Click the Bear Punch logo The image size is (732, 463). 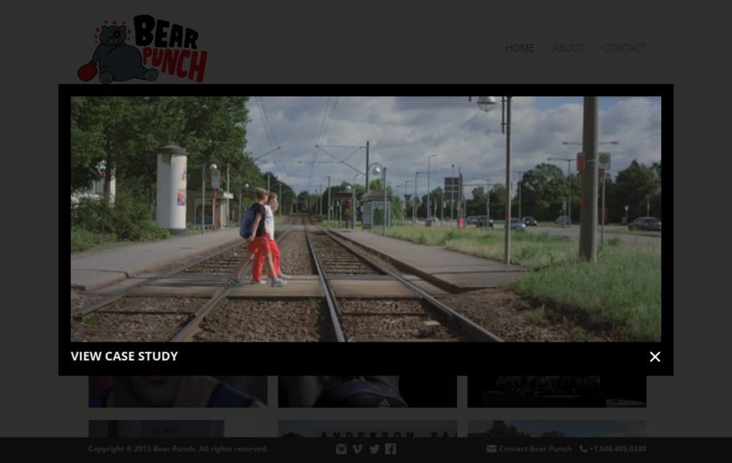pyautogui.click(x=142, y=49)
